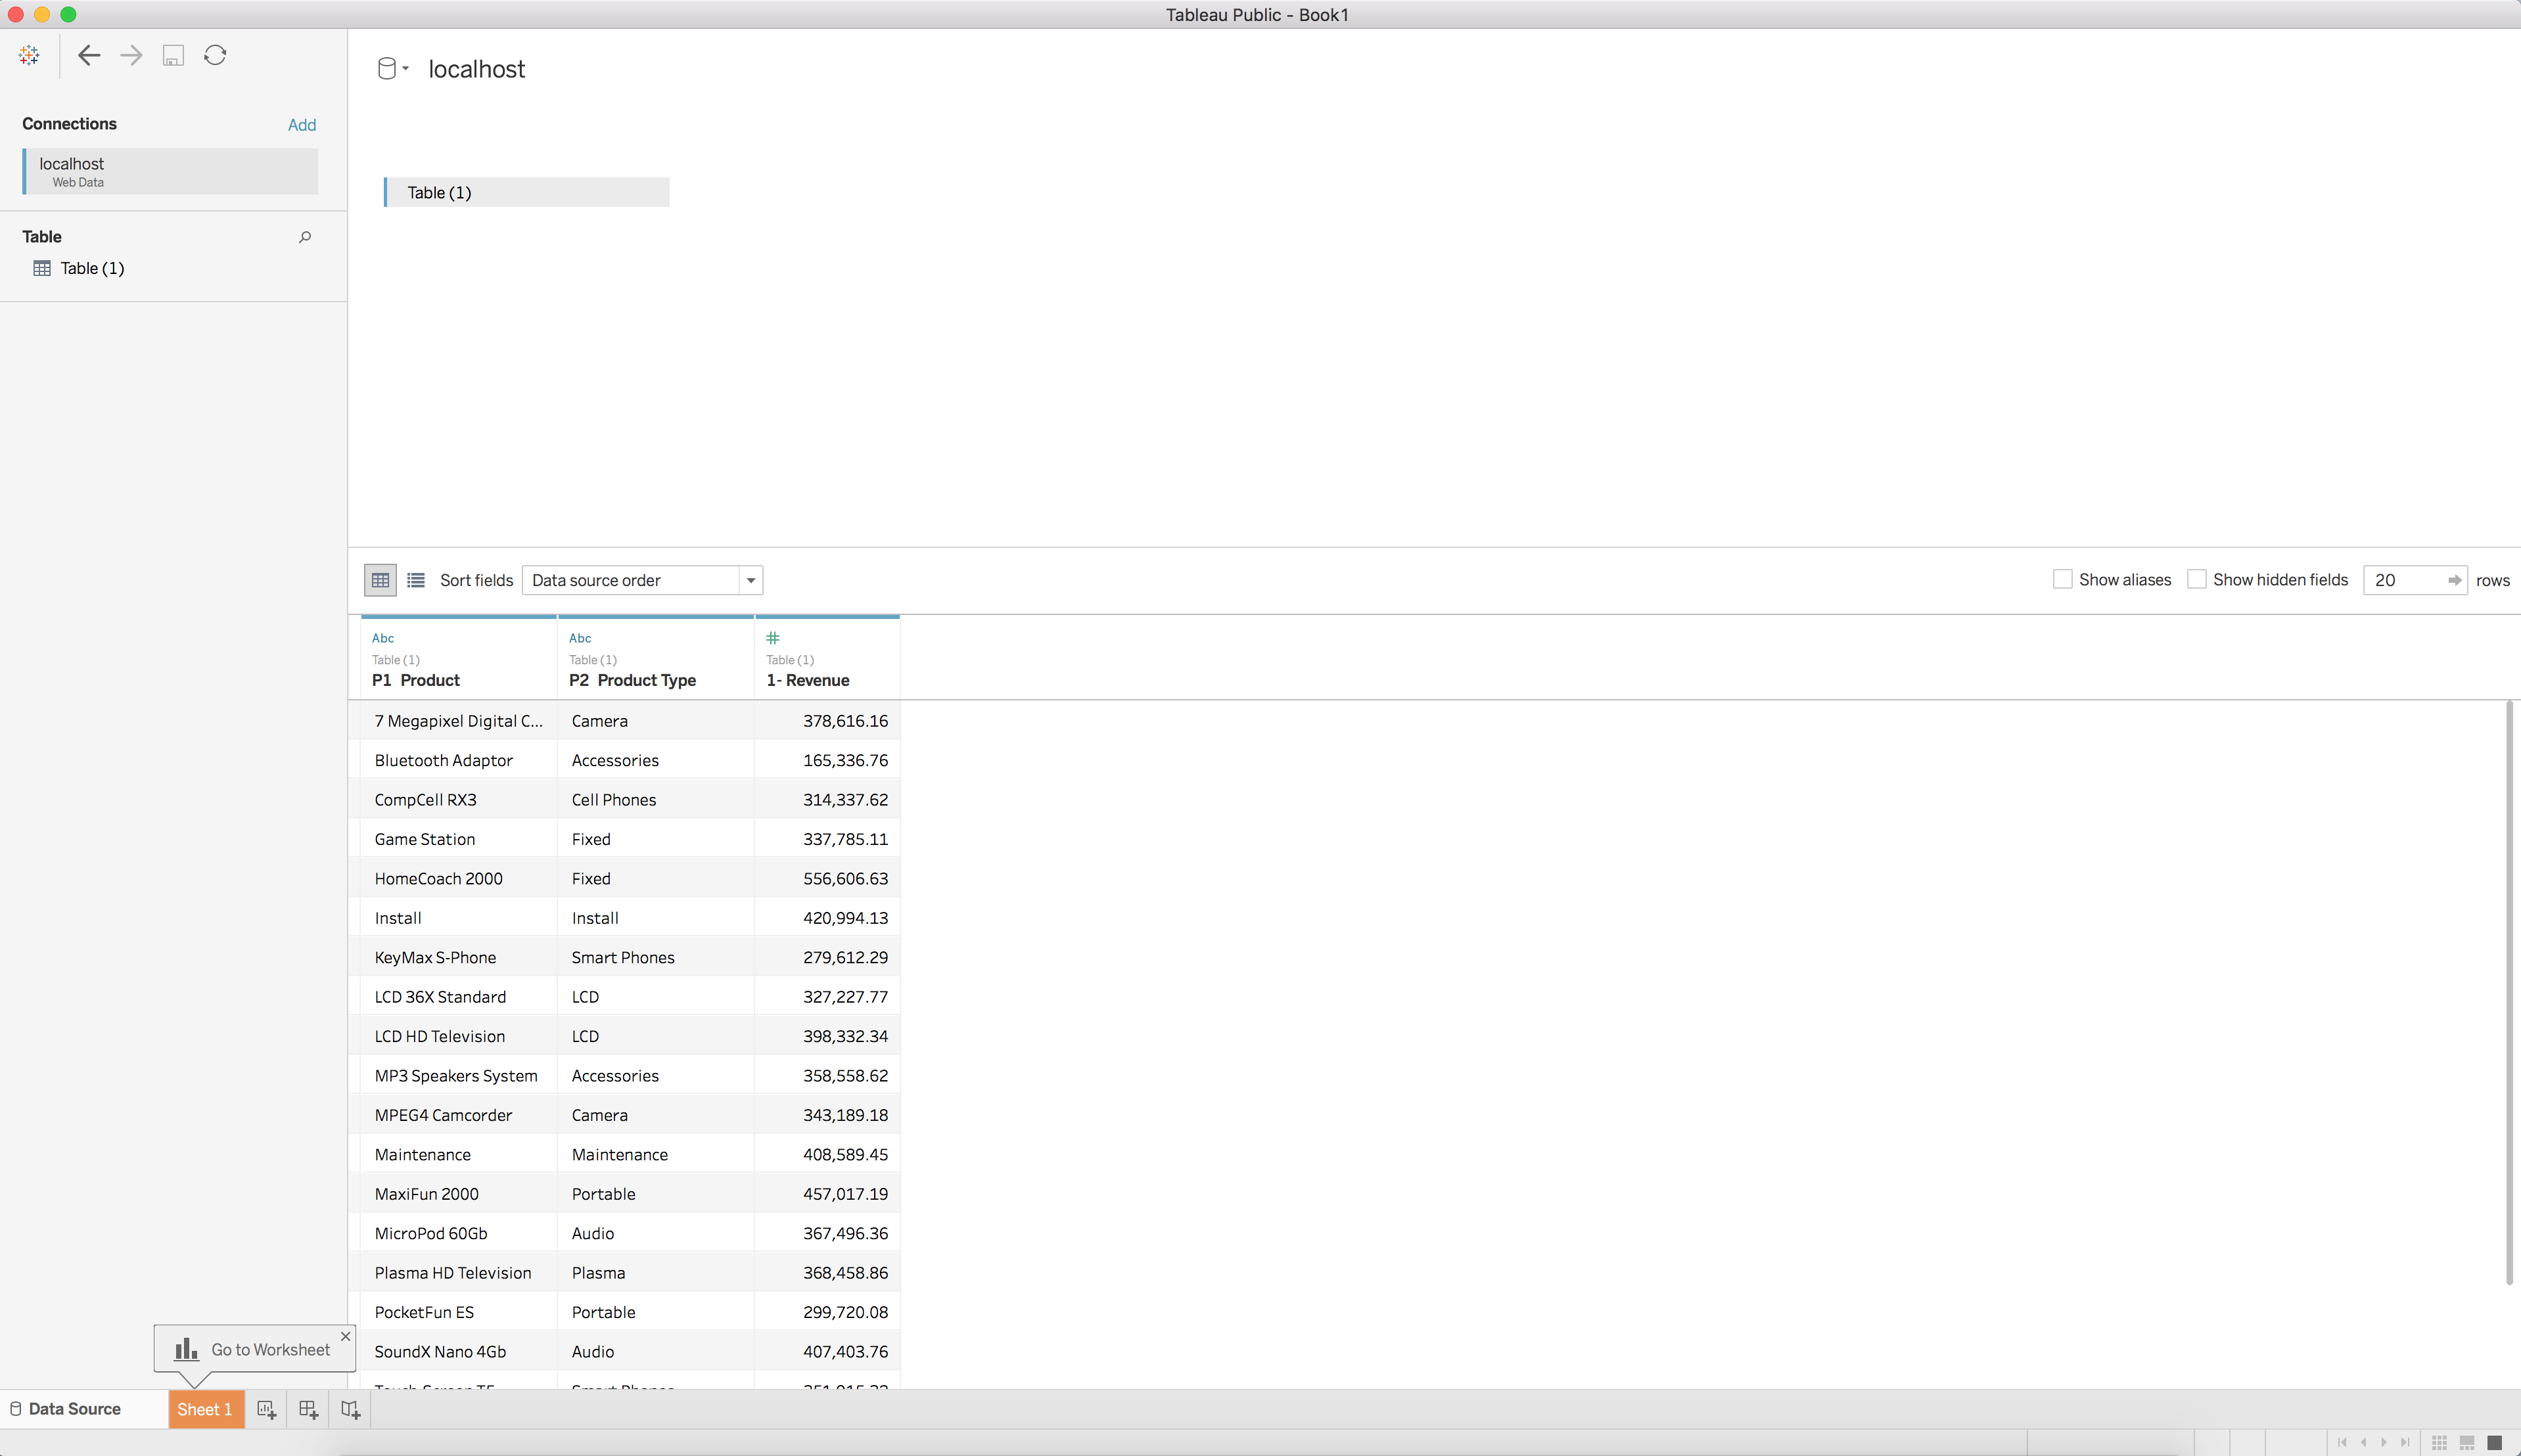Switch to metadata list view

click(x=416, y=580)
